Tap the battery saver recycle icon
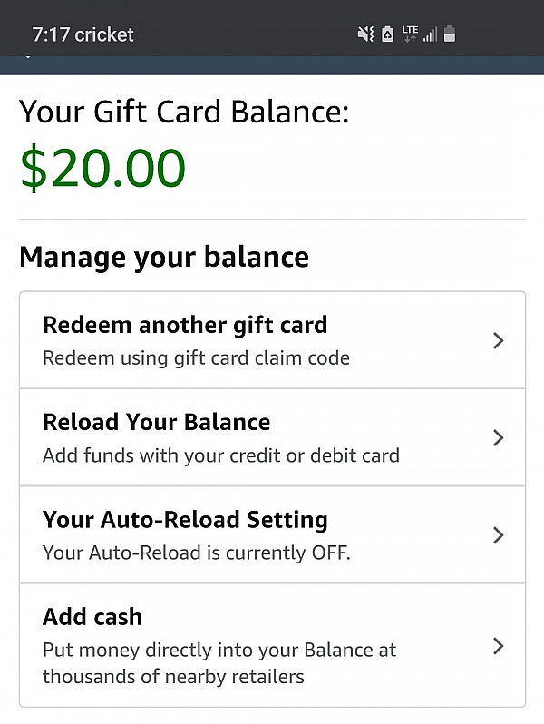The height and width of the screenshot is (724, 544). [387, 34]
